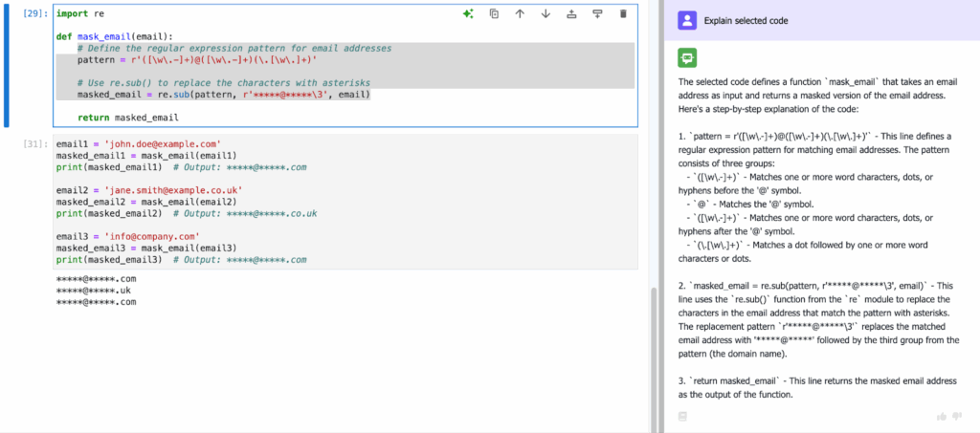Click the green chatbot response icon
Image resolution: width=980 pixels, height=433 pixels.
point(686,58)
